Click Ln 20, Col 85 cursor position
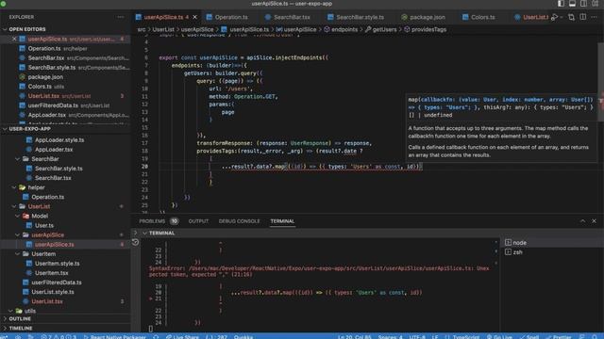The width and height of the screenshot is (604, 339). [355, 337]
